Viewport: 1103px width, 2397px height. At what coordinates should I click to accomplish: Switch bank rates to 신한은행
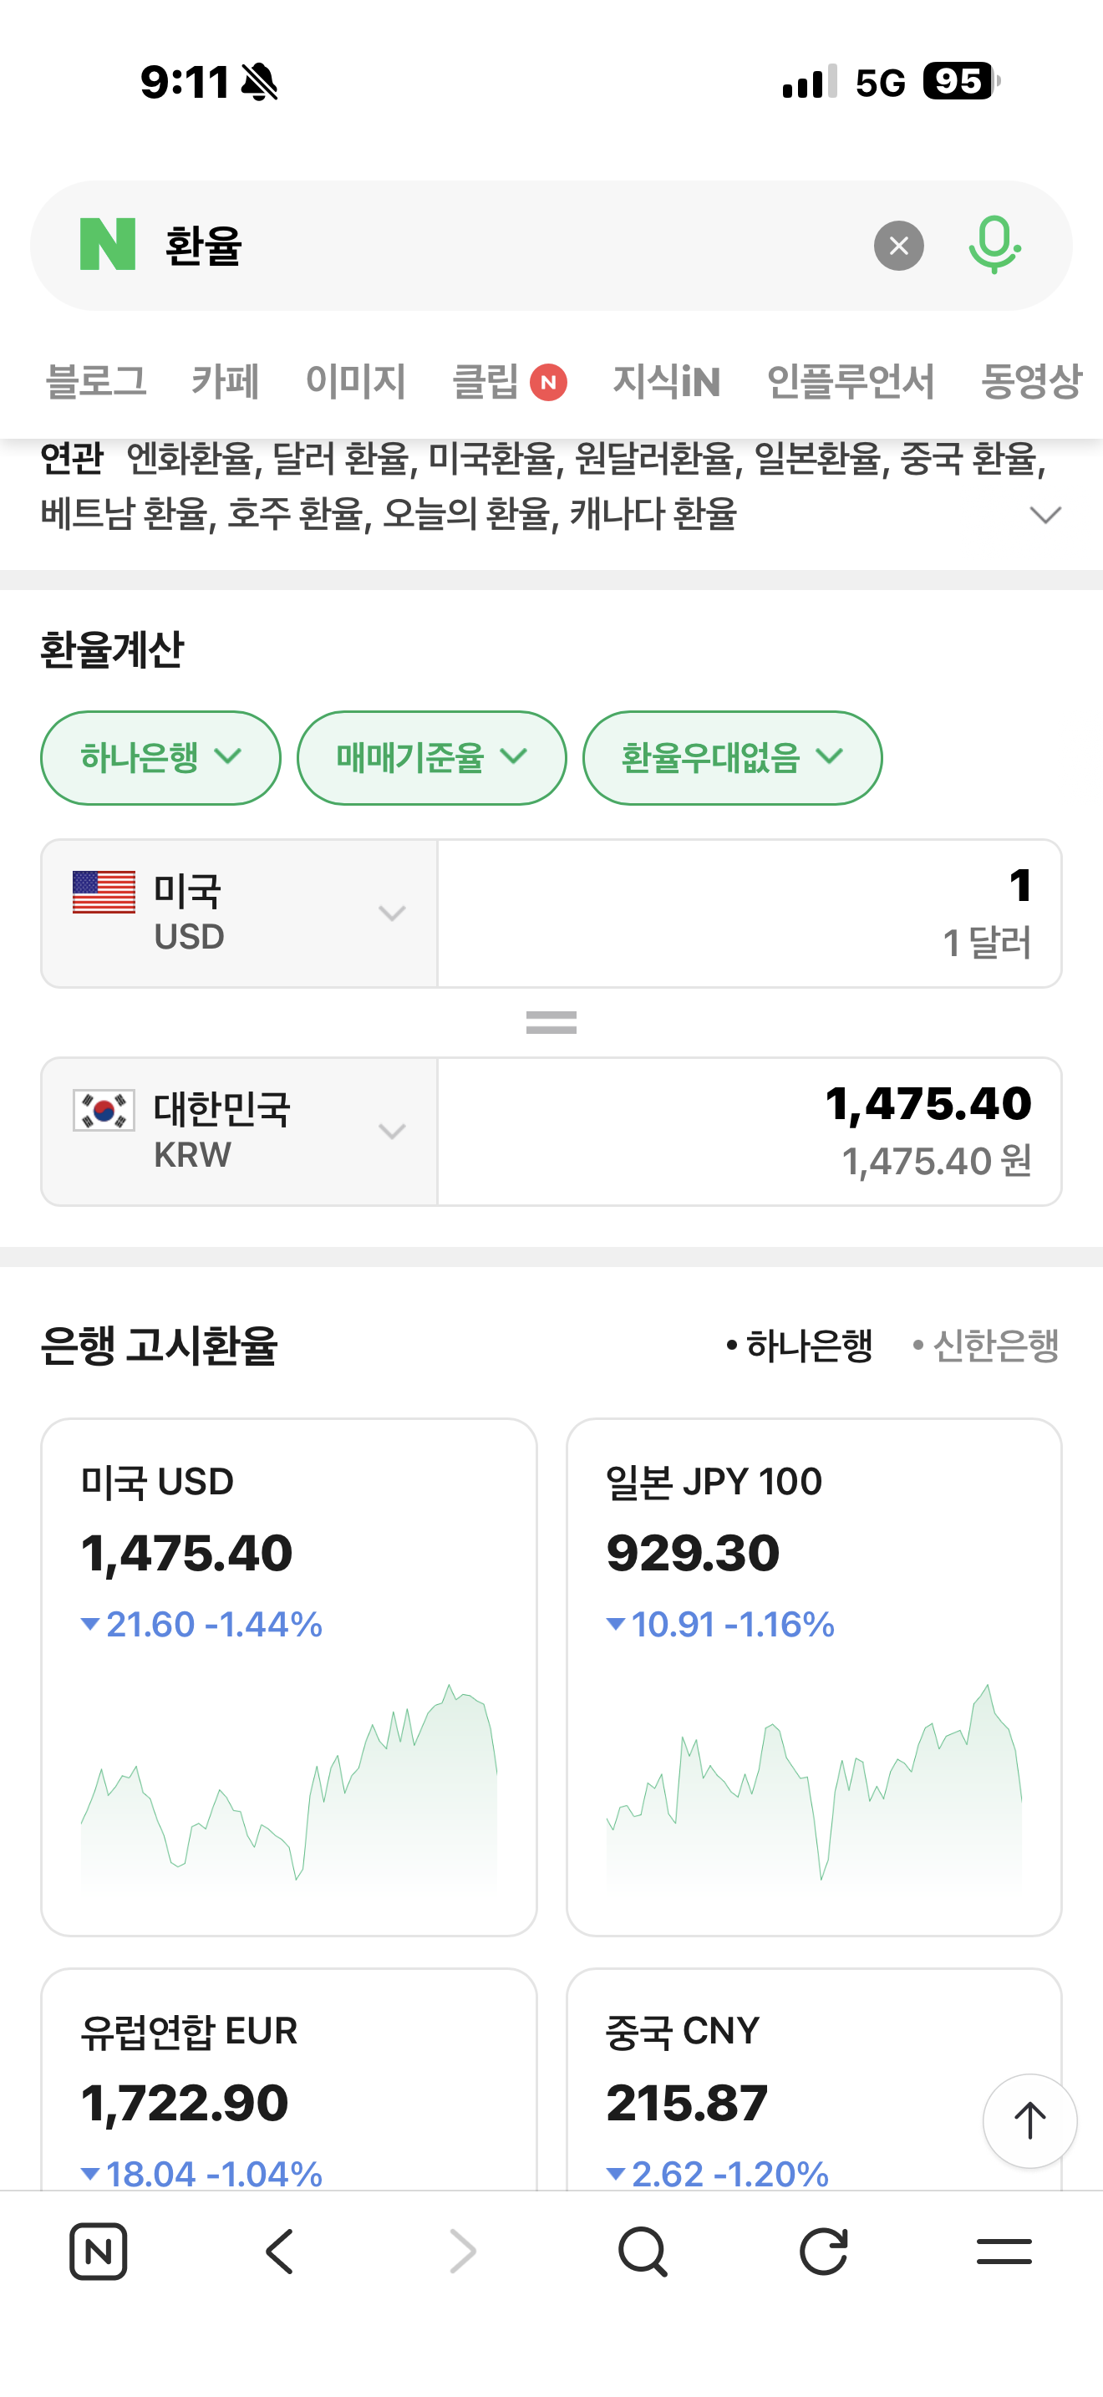[986, 1346]
